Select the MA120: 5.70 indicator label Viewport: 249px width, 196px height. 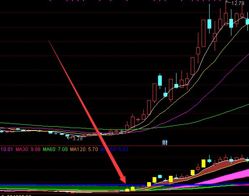(x=84, y=149)
